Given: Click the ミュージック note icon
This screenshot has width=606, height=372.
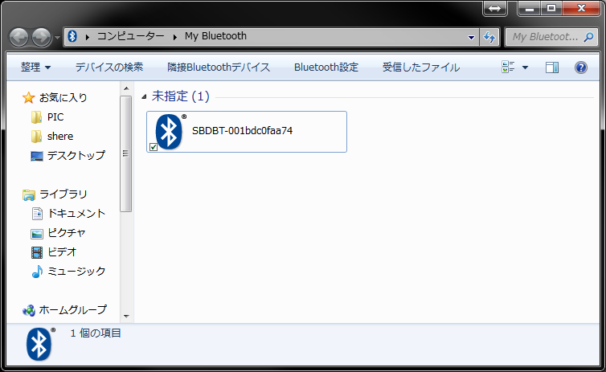Looking at the screenshot, I should 37,272.
